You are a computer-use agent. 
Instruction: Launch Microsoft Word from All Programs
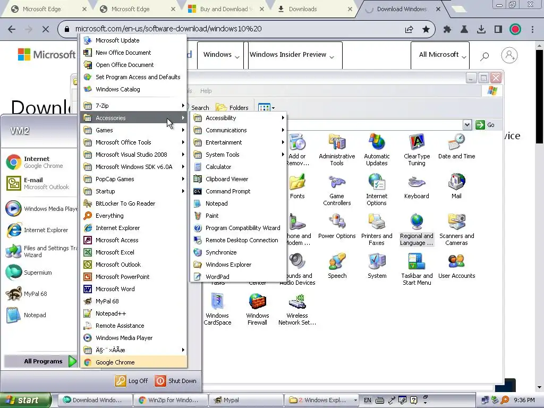133,289
